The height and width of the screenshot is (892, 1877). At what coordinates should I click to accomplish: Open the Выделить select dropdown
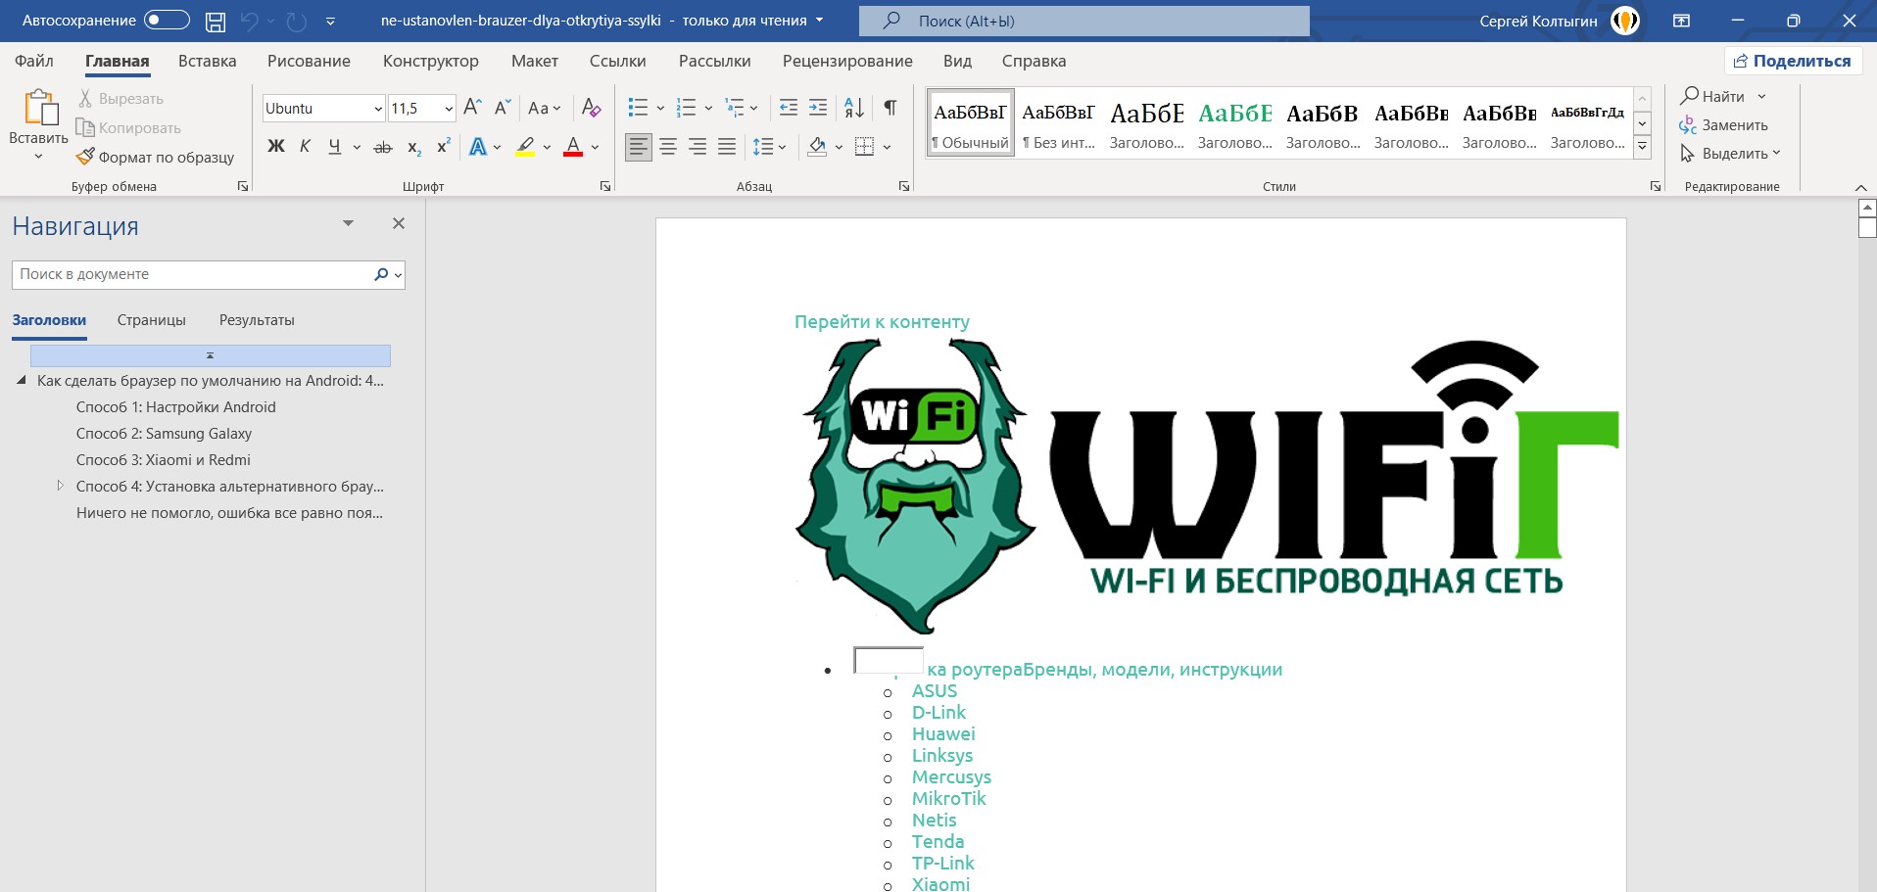tap(1730, 153)
